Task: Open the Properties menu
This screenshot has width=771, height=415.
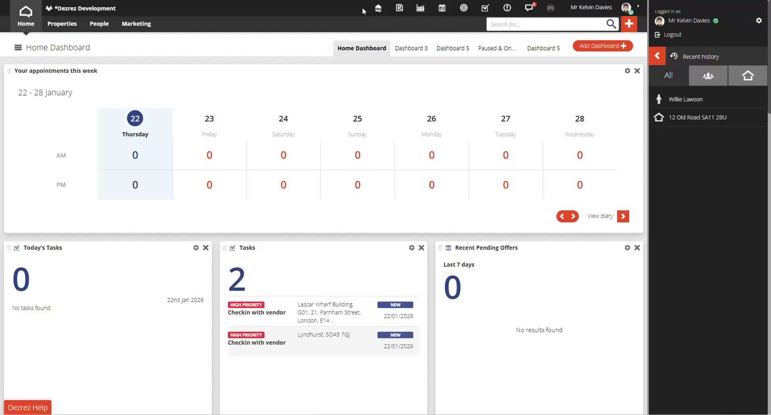Action: coord(62,24)
